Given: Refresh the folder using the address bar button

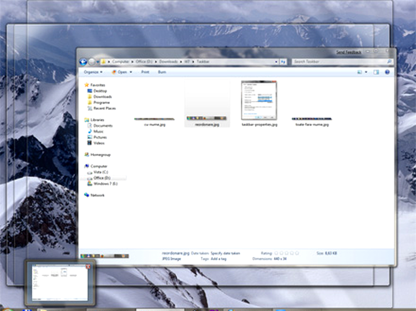Looking at the screenshot, I should (x=283, y=62).
